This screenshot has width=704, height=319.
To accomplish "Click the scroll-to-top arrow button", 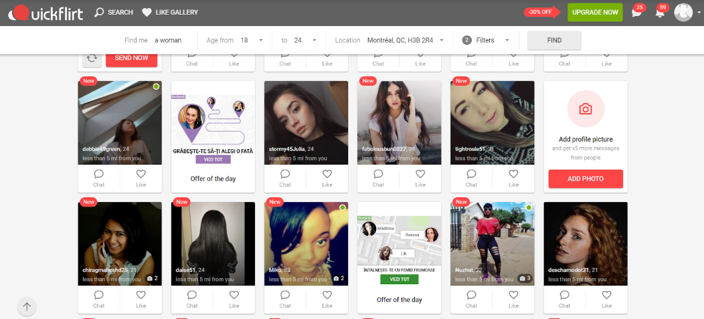I will point(27,307).
